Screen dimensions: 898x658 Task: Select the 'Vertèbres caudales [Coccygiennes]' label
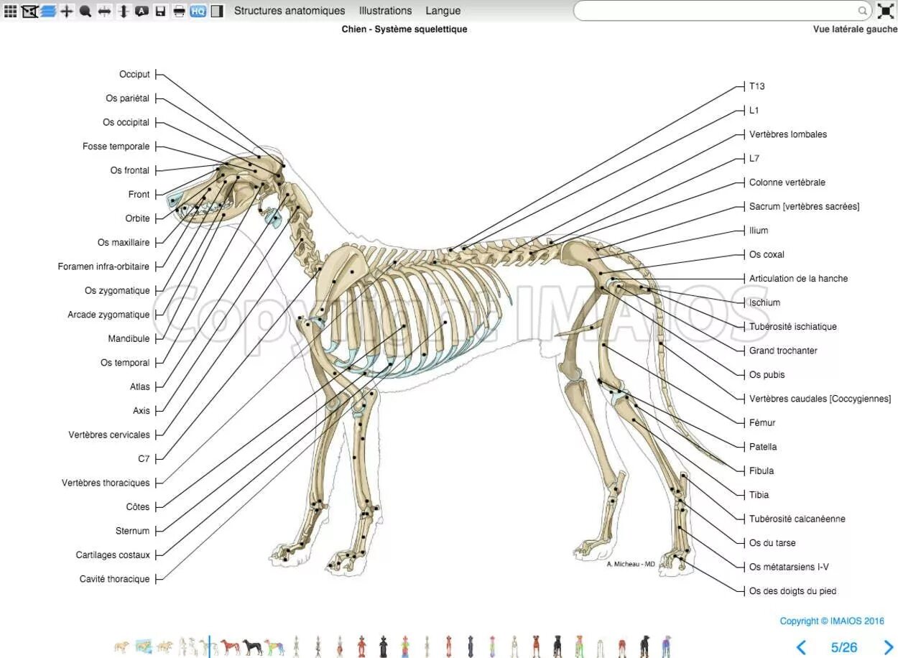click(x=820, y=399)
